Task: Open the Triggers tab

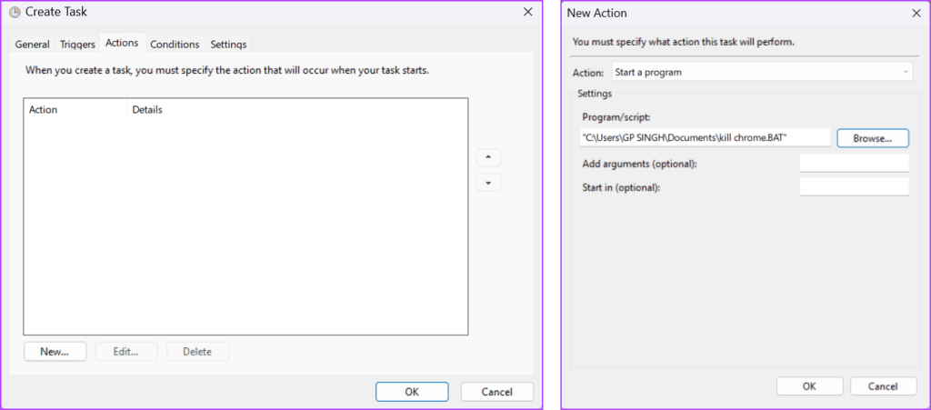Action: click(x=77, y=44)
